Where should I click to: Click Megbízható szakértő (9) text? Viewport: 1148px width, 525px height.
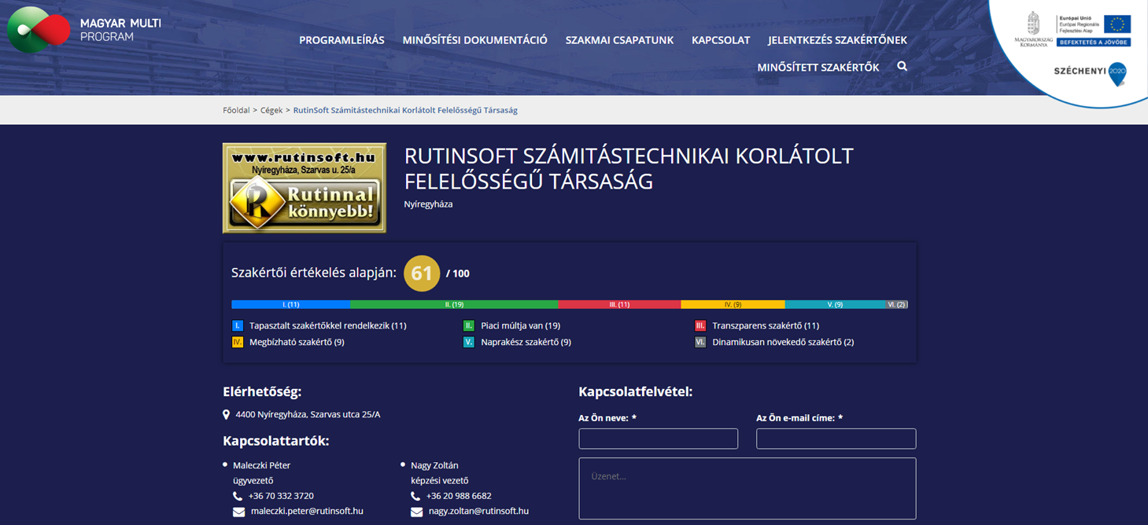click(x=297, y=342)
